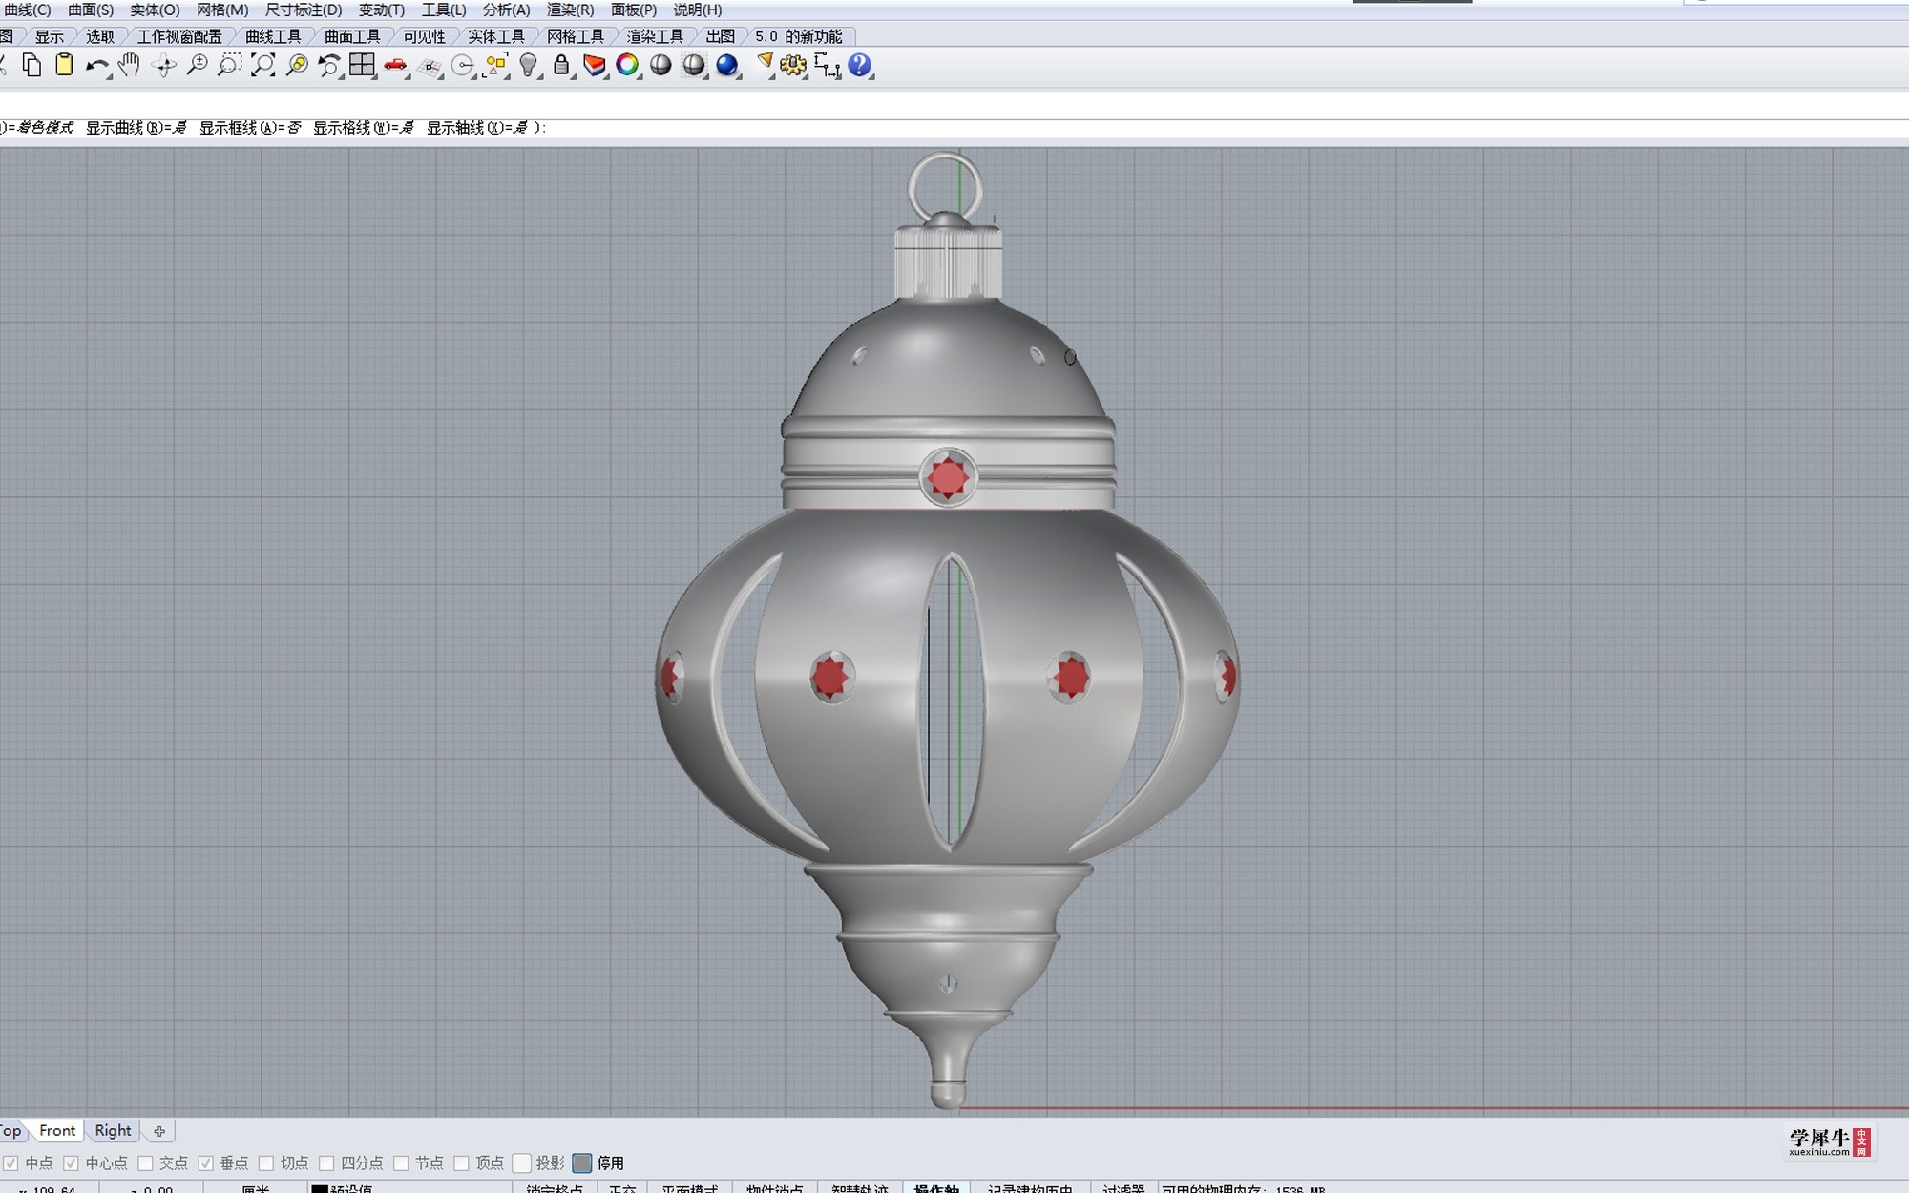1909x1193 pixels.
Task: Open the 工具(L) menu
Action: [444, 10]
